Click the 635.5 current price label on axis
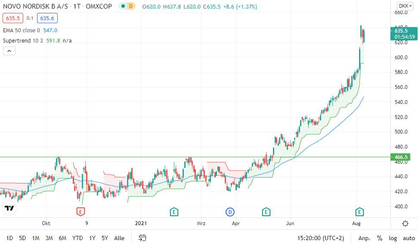Viewport: 418px width, 244px height. click(x=404, y=34)
